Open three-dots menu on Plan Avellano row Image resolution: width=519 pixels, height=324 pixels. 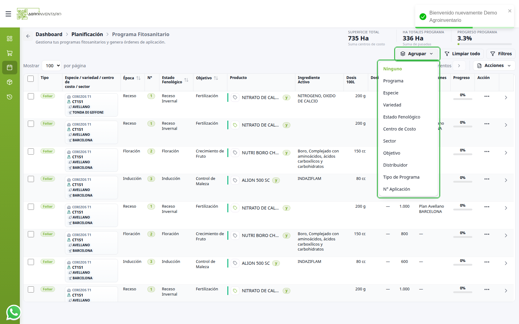(x=487, y=207)
